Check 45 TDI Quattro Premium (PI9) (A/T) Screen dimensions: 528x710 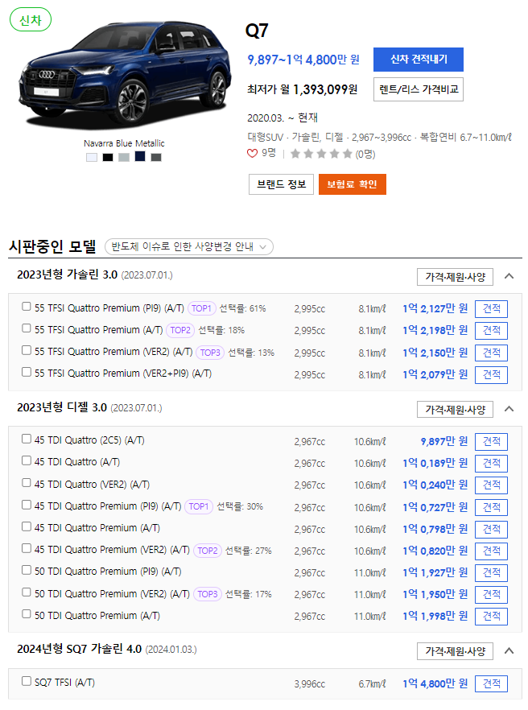27,505
